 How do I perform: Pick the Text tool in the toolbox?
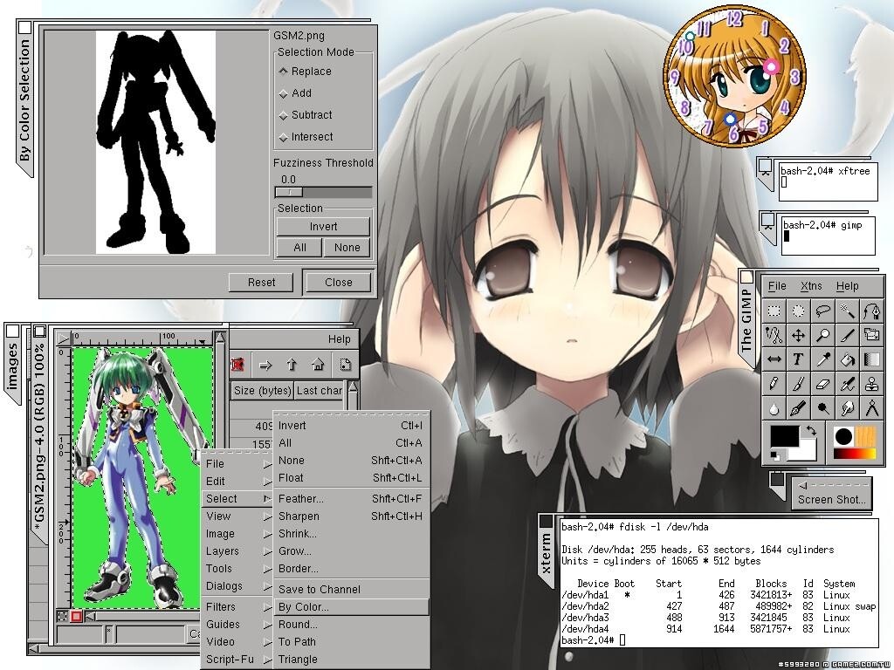[798, 359]
